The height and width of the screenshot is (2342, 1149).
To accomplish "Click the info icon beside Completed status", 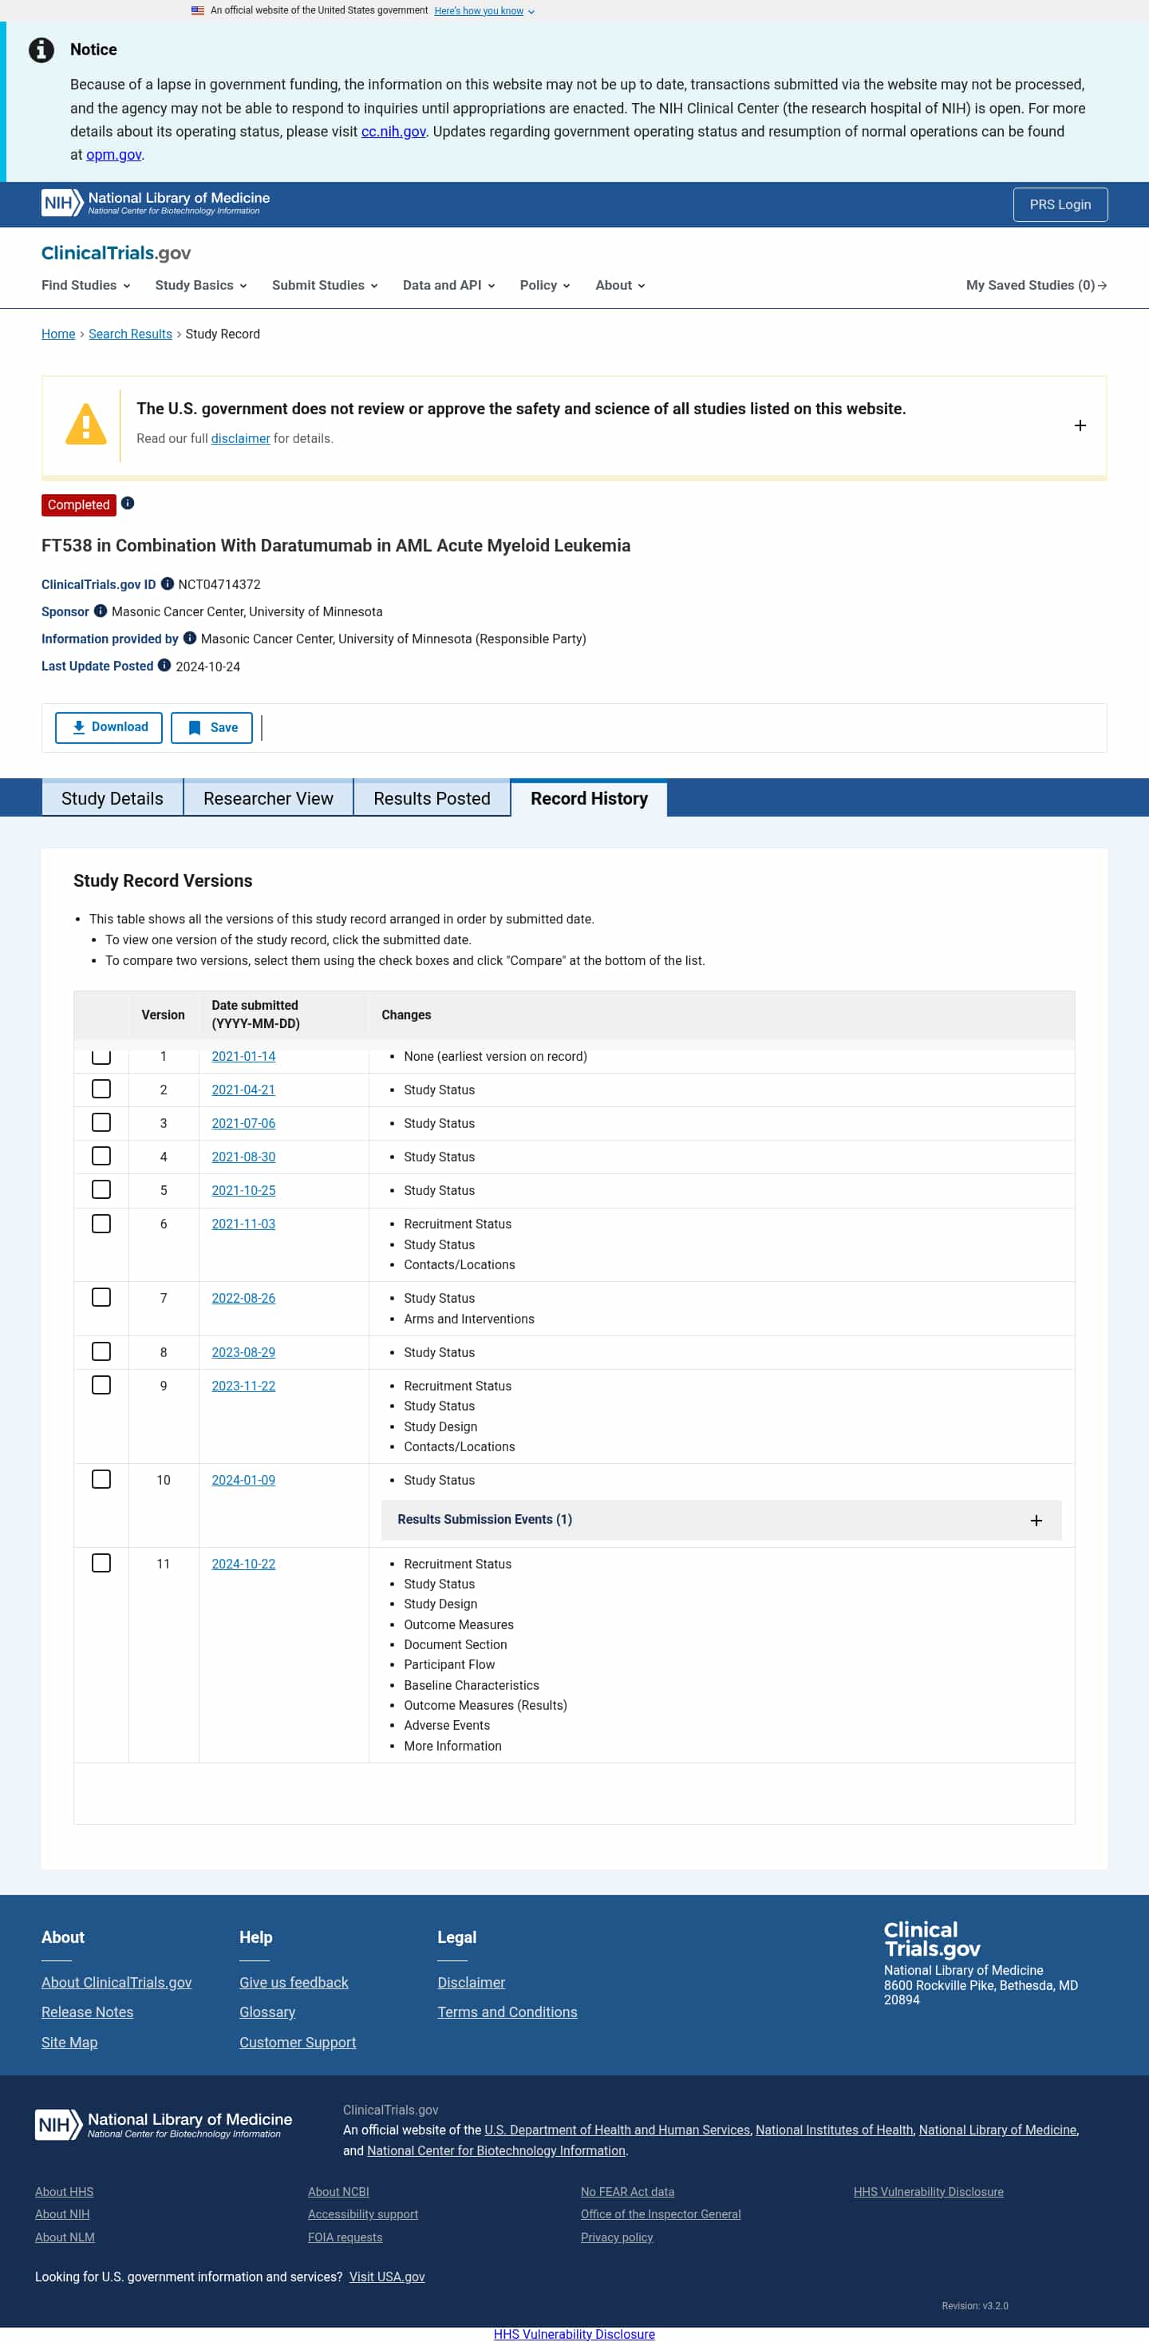I will coord(128,503).
